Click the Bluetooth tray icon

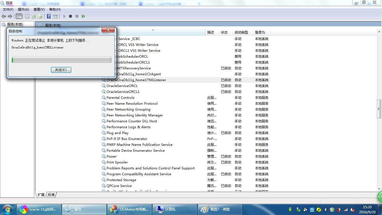(326, 210)
